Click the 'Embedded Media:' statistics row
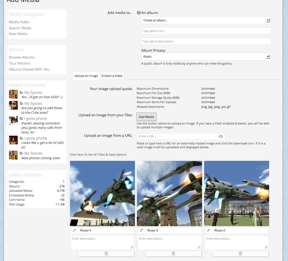The width and height of the screenshot is (288, 261). click(x=37, y=195)
